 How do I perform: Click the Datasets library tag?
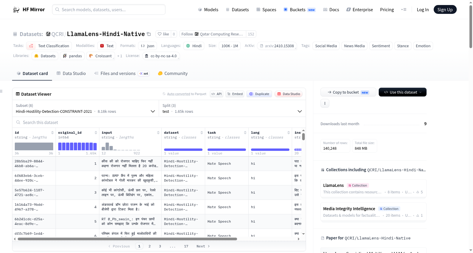(45, 56)
